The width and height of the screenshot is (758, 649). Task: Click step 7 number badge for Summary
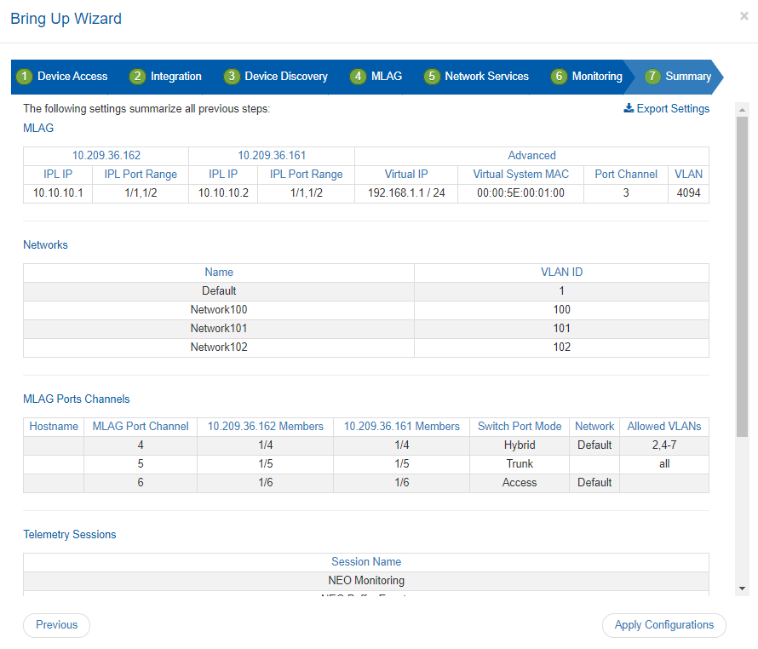tap(652, 77)
